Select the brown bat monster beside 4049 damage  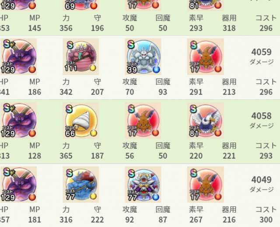(206, 185)
